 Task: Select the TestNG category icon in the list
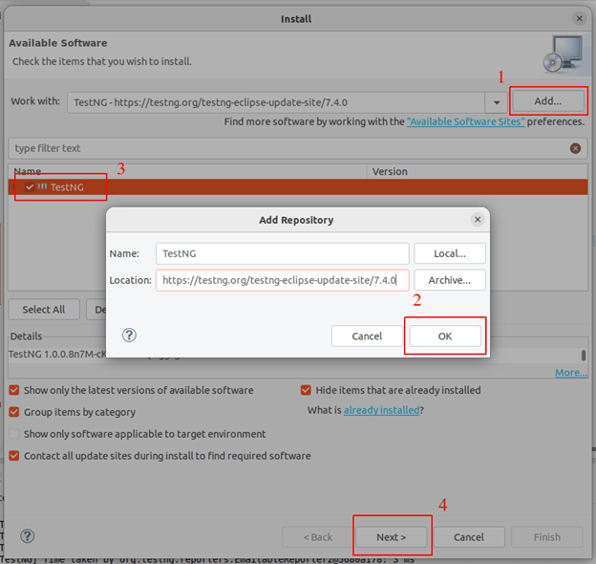click(x=42, y=186)
